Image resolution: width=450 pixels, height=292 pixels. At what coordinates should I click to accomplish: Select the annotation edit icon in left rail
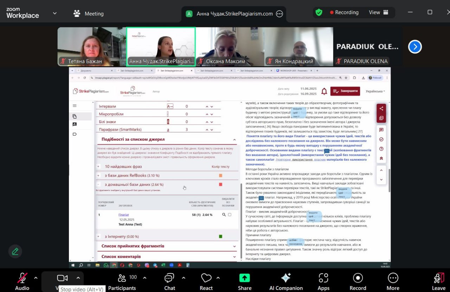[x=75, y=124]
